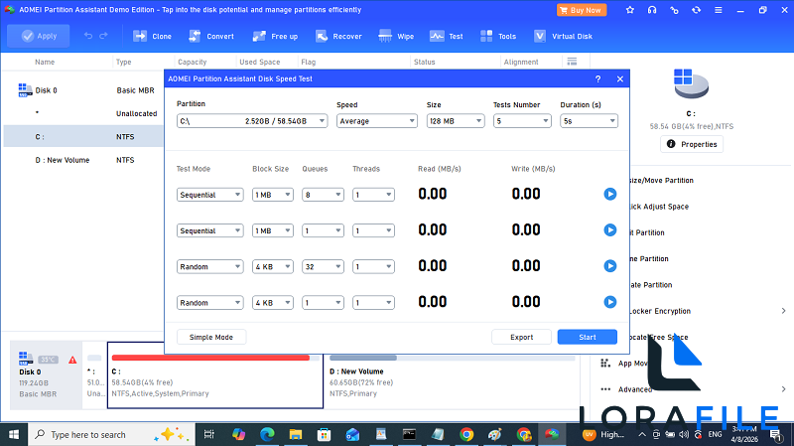Viewport: 794px width, 446px height.
Task: Select the Unallocated row in list
Action: [x=83, y=113]
